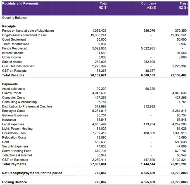Select trust legal expenses 4,242,295
The width and height of the screenshot is (190, 185).
coord(179,124)
